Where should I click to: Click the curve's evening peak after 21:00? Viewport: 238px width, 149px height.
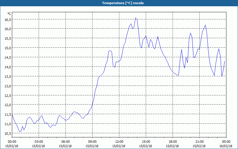click(205, 25)
